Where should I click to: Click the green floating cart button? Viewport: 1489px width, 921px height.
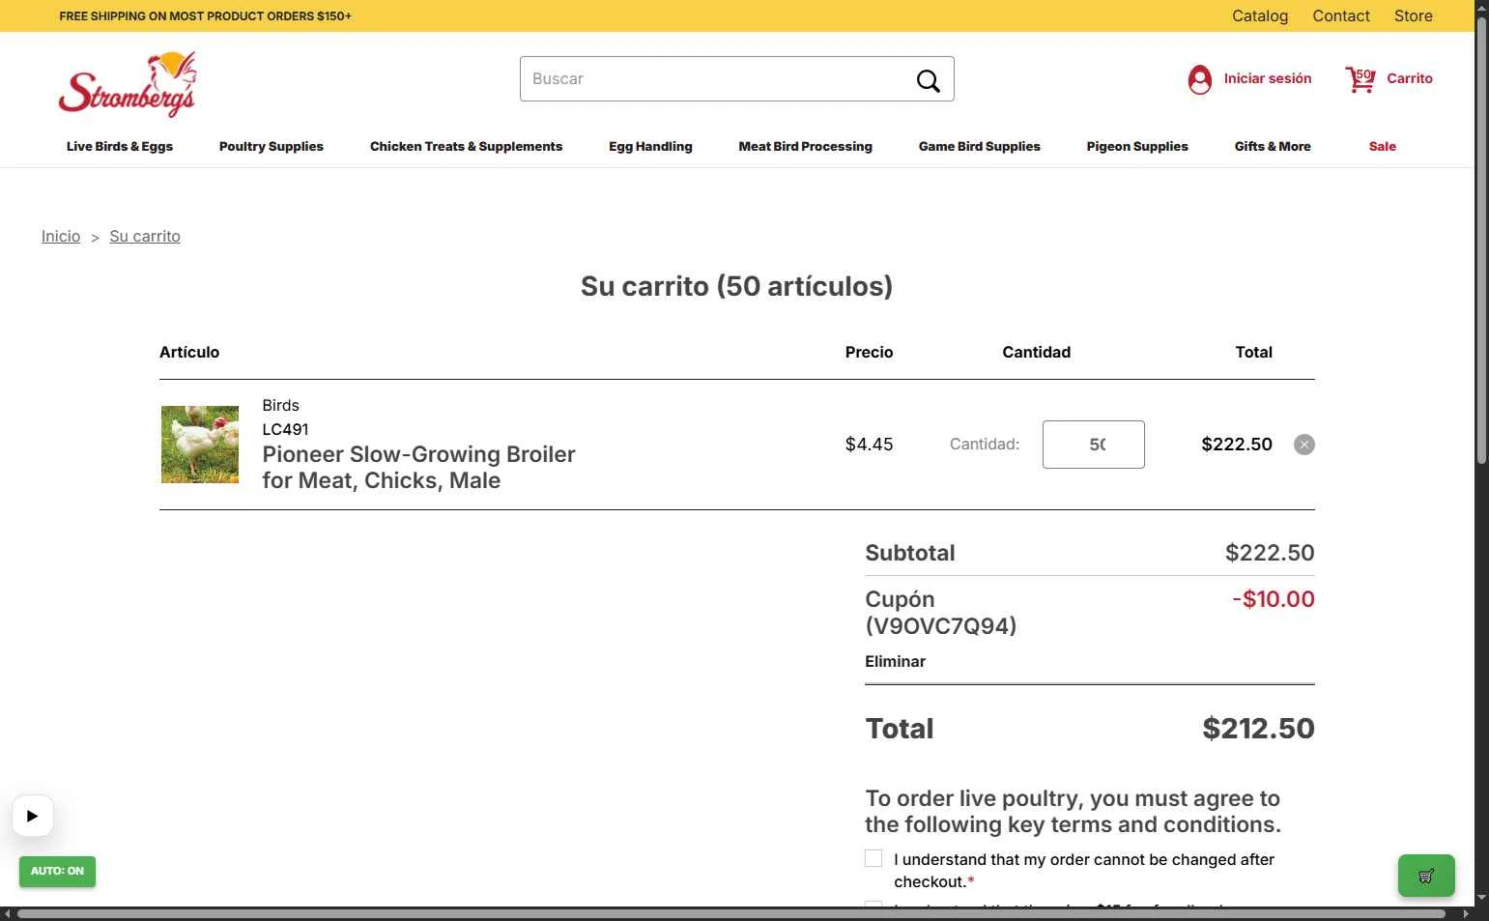[x=1426, y=876]
